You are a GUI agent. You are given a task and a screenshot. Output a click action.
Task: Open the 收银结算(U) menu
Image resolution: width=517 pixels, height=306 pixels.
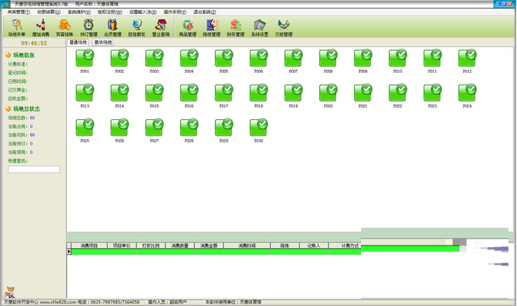pyautogui.click(x=49, y=12)
